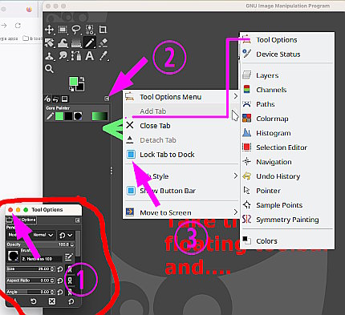Screen dimensions: 345x315
Task: Select the Zoom magnifier tool
Action: click(x=49, y=69)
